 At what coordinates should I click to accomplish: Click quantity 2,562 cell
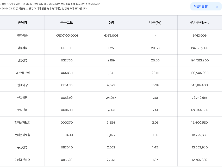tap(111, 147)
